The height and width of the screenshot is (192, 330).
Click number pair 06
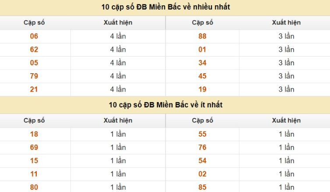pyautogui.click(x=34, y=36)
